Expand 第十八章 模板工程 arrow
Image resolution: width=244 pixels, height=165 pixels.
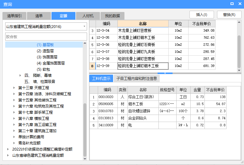tap(14, 118)
